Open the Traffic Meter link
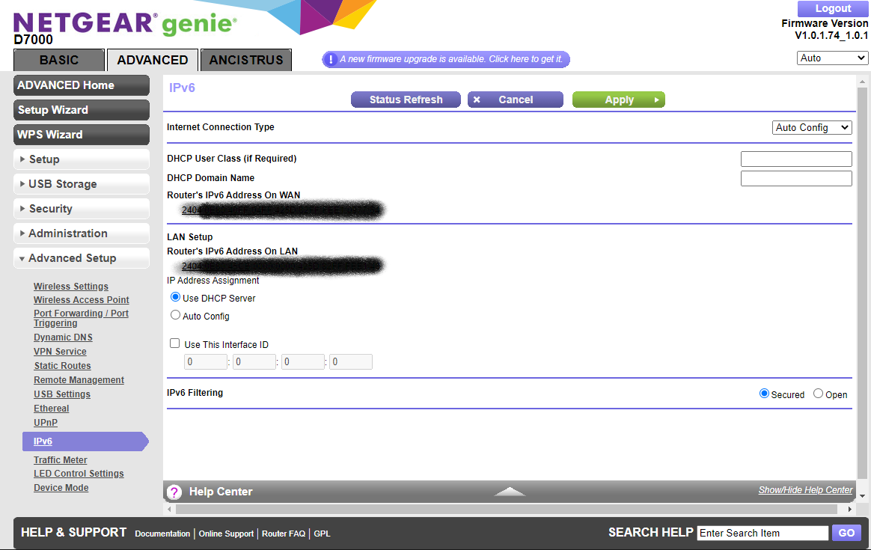The height and width of the screenshot is (550, 871). coord(61,460)
